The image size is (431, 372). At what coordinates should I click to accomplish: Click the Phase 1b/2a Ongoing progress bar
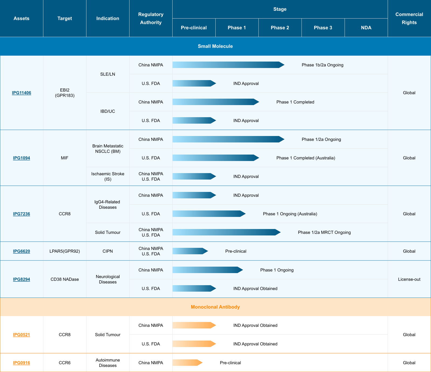(x=228, y=65)
